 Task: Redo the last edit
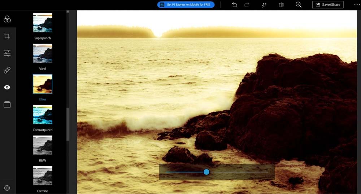coord(247,5)
